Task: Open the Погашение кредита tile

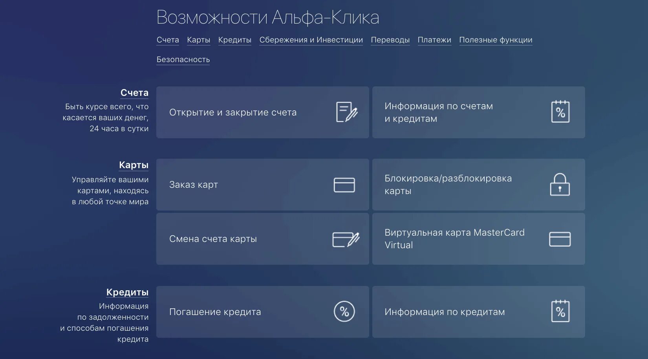Action: click(262, 312)
